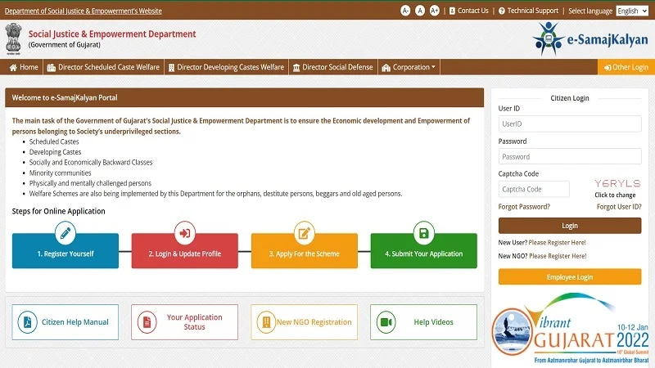The height and width of the screenshot is (368, 655).
Task: Open the Citizen Help Manual card
Action: [x=65, y=322]
